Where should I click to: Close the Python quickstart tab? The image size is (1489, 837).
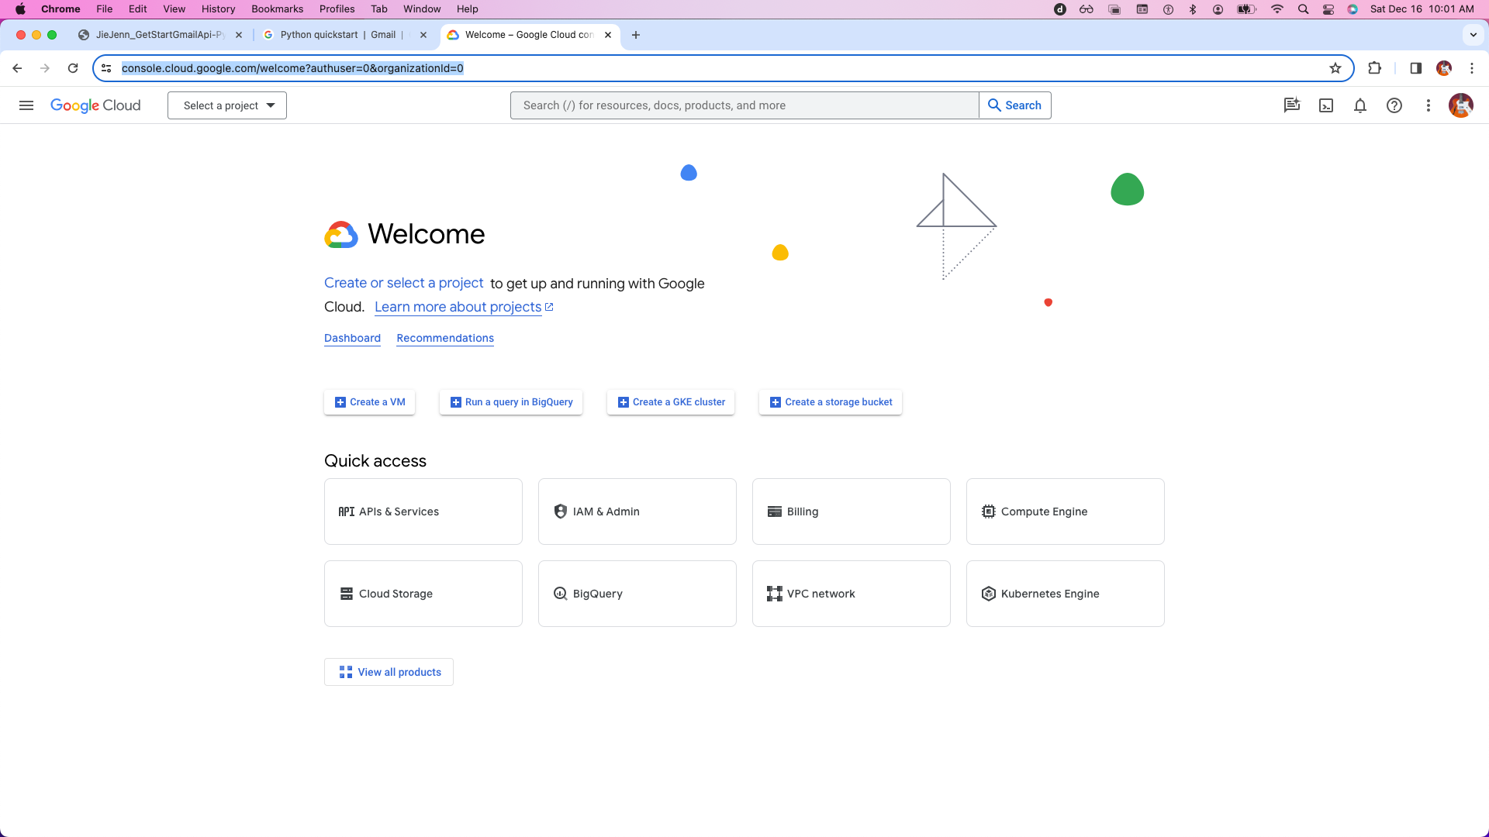423,35
